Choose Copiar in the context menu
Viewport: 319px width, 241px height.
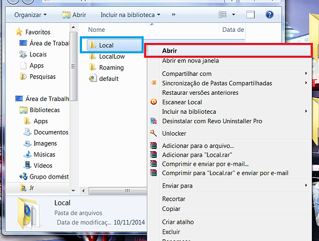(229, 209)
